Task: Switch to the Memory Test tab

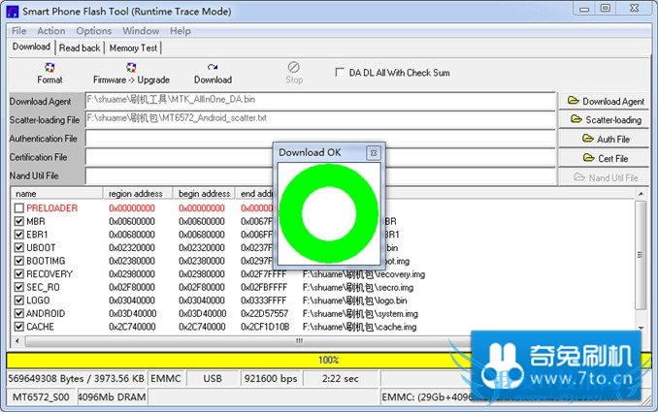Action: 133,48
